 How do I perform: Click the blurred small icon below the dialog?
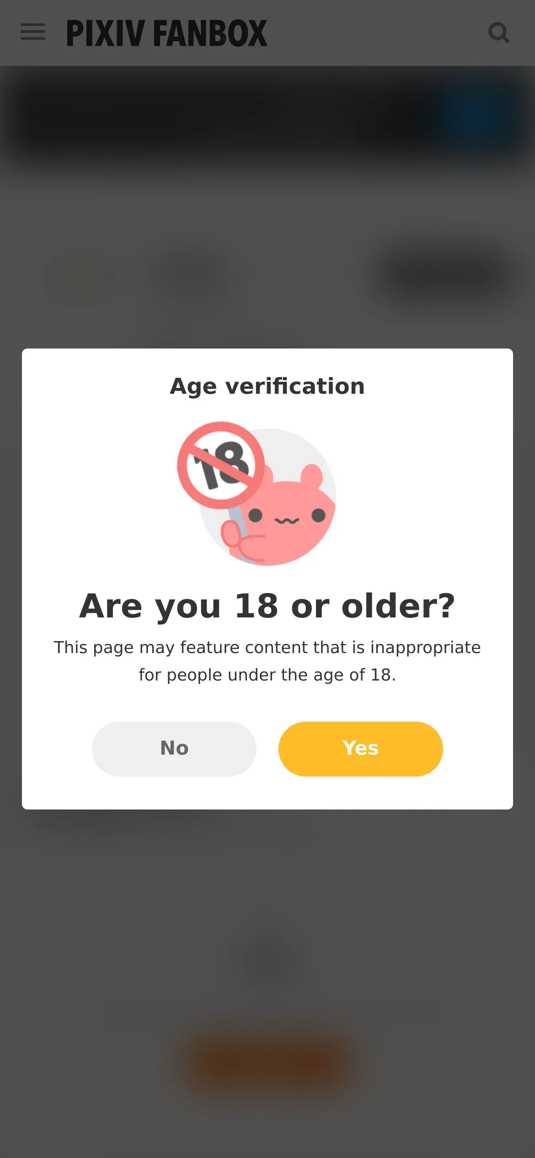click(x=267, y=960)
